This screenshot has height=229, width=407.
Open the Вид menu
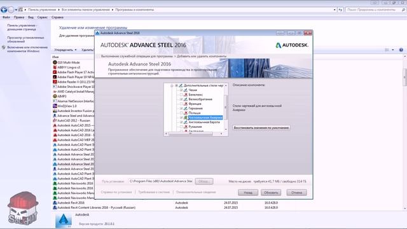pos(31,17)
